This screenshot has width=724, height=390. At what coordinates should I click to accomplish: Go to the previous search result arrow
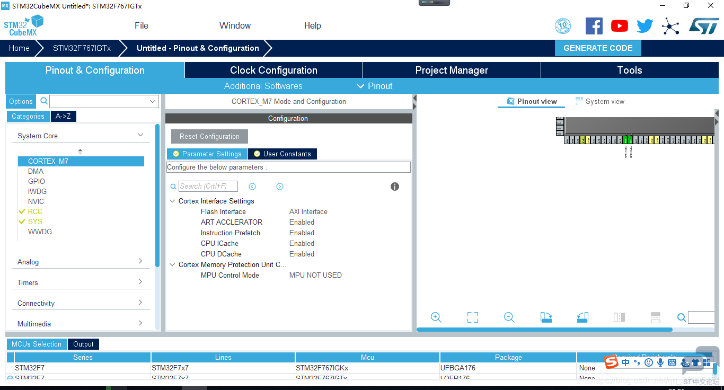(252, 187)
